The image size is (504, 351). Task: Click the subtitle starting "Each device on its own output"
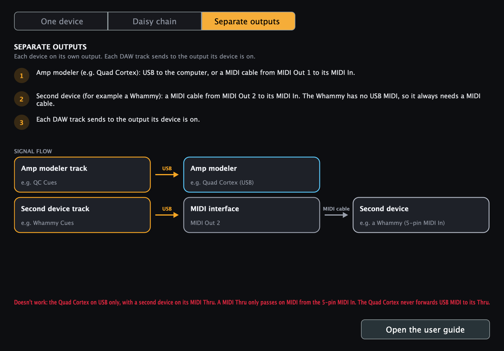135,56
